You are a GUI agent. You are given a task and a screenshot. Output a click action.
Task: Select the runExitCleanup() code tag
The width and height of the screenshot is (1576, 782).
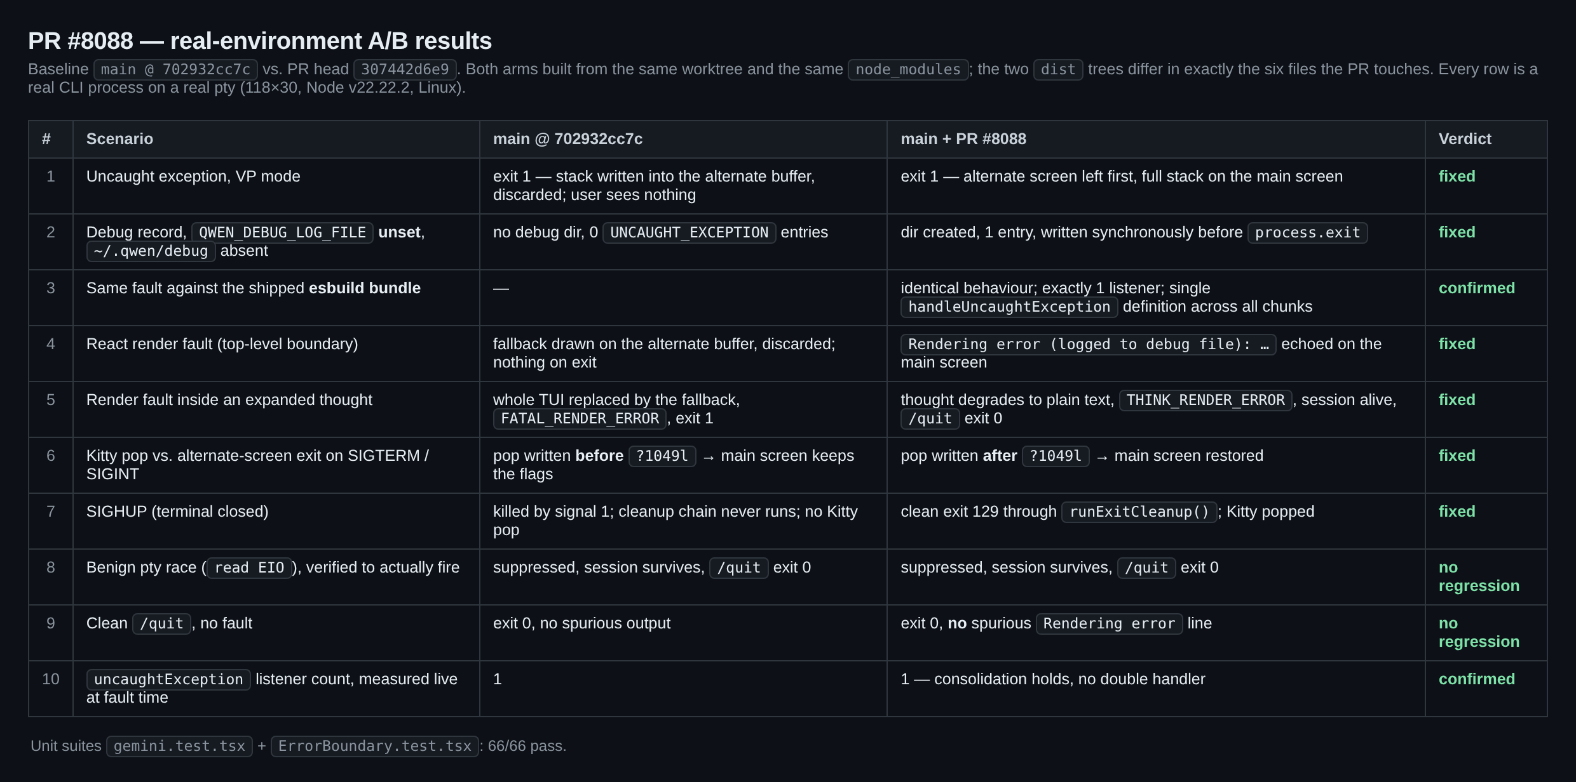pyautogui.click(x=1139, y=512)
